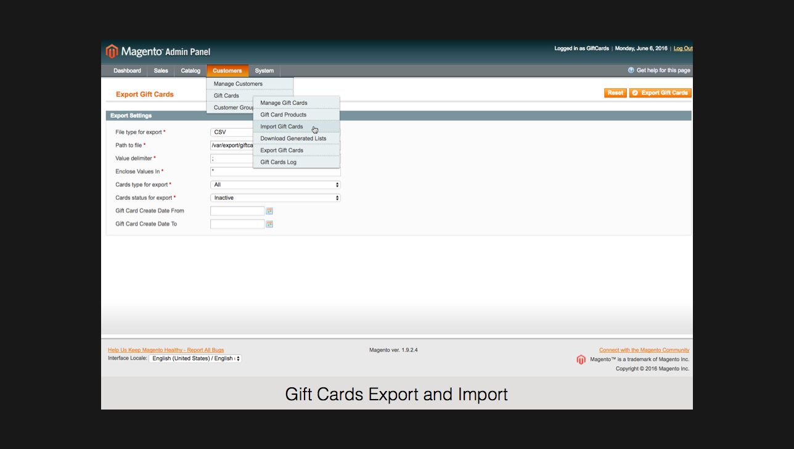The image size is (794, 449).
Task: Choose Manage Gift Cards menu entry
Action: [x=284, y=103]
